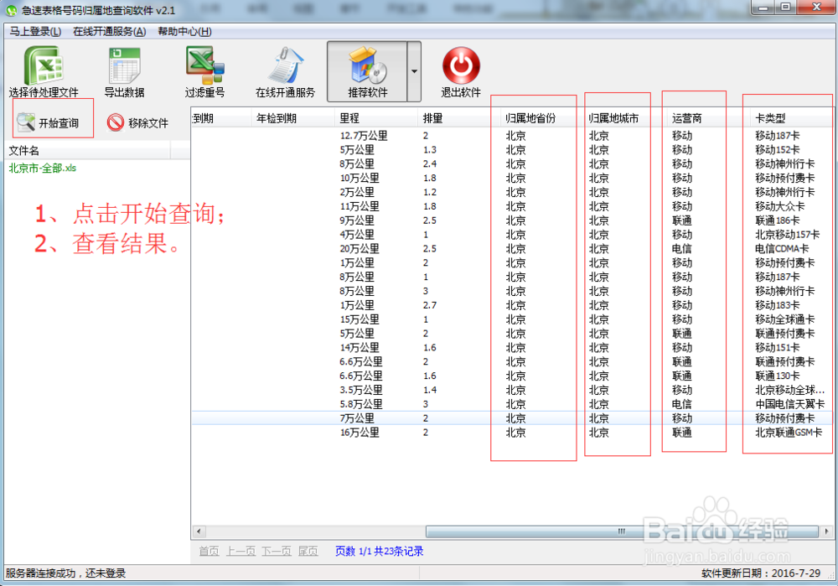This screenshot has width=838, height=586.
Task: Click the 尾页 pagination link
Action: coord(308,551)
